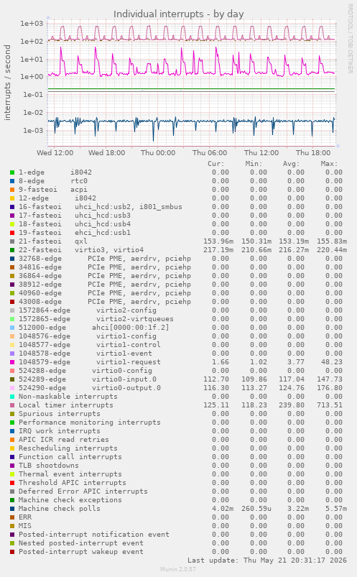357x577 pixels.
Task: Click the blue 8-edge rtc0 color swatch
Action: point(12,181)
